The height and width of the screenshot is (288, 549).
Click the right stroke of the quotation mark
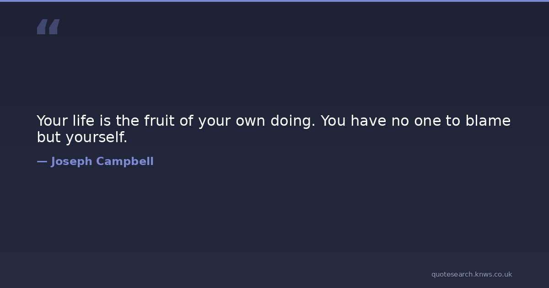pyautogui.click(x=54, y=27)
